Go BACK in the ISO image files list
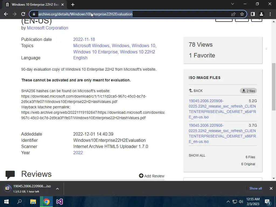Screen dimensions: 276x207 click(x=196, y=91)
